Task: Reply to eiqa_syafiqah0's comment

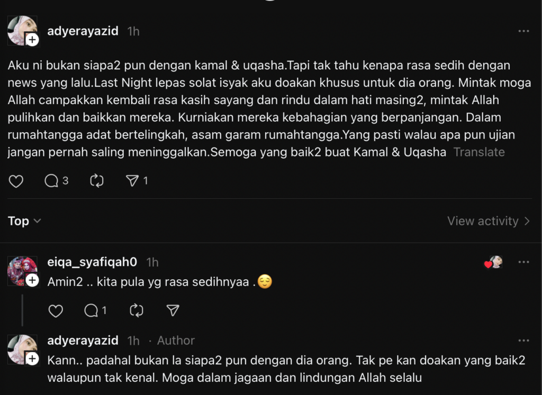Action: [x=95, y=311]
